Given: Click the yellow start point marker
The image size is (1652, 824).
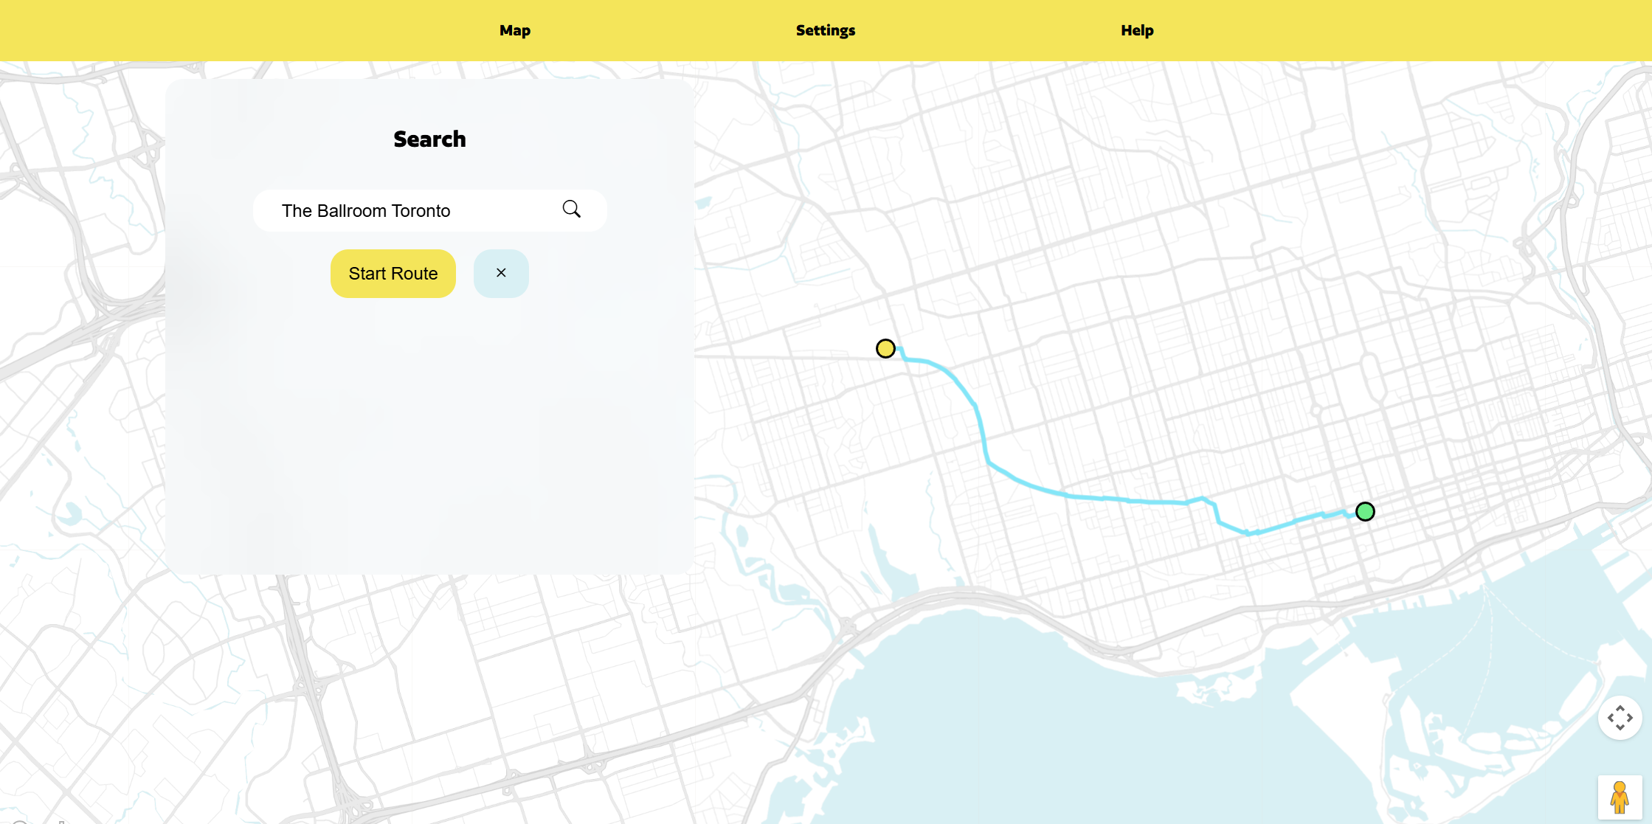Looking at the screenshot, I should coord(885,348).
